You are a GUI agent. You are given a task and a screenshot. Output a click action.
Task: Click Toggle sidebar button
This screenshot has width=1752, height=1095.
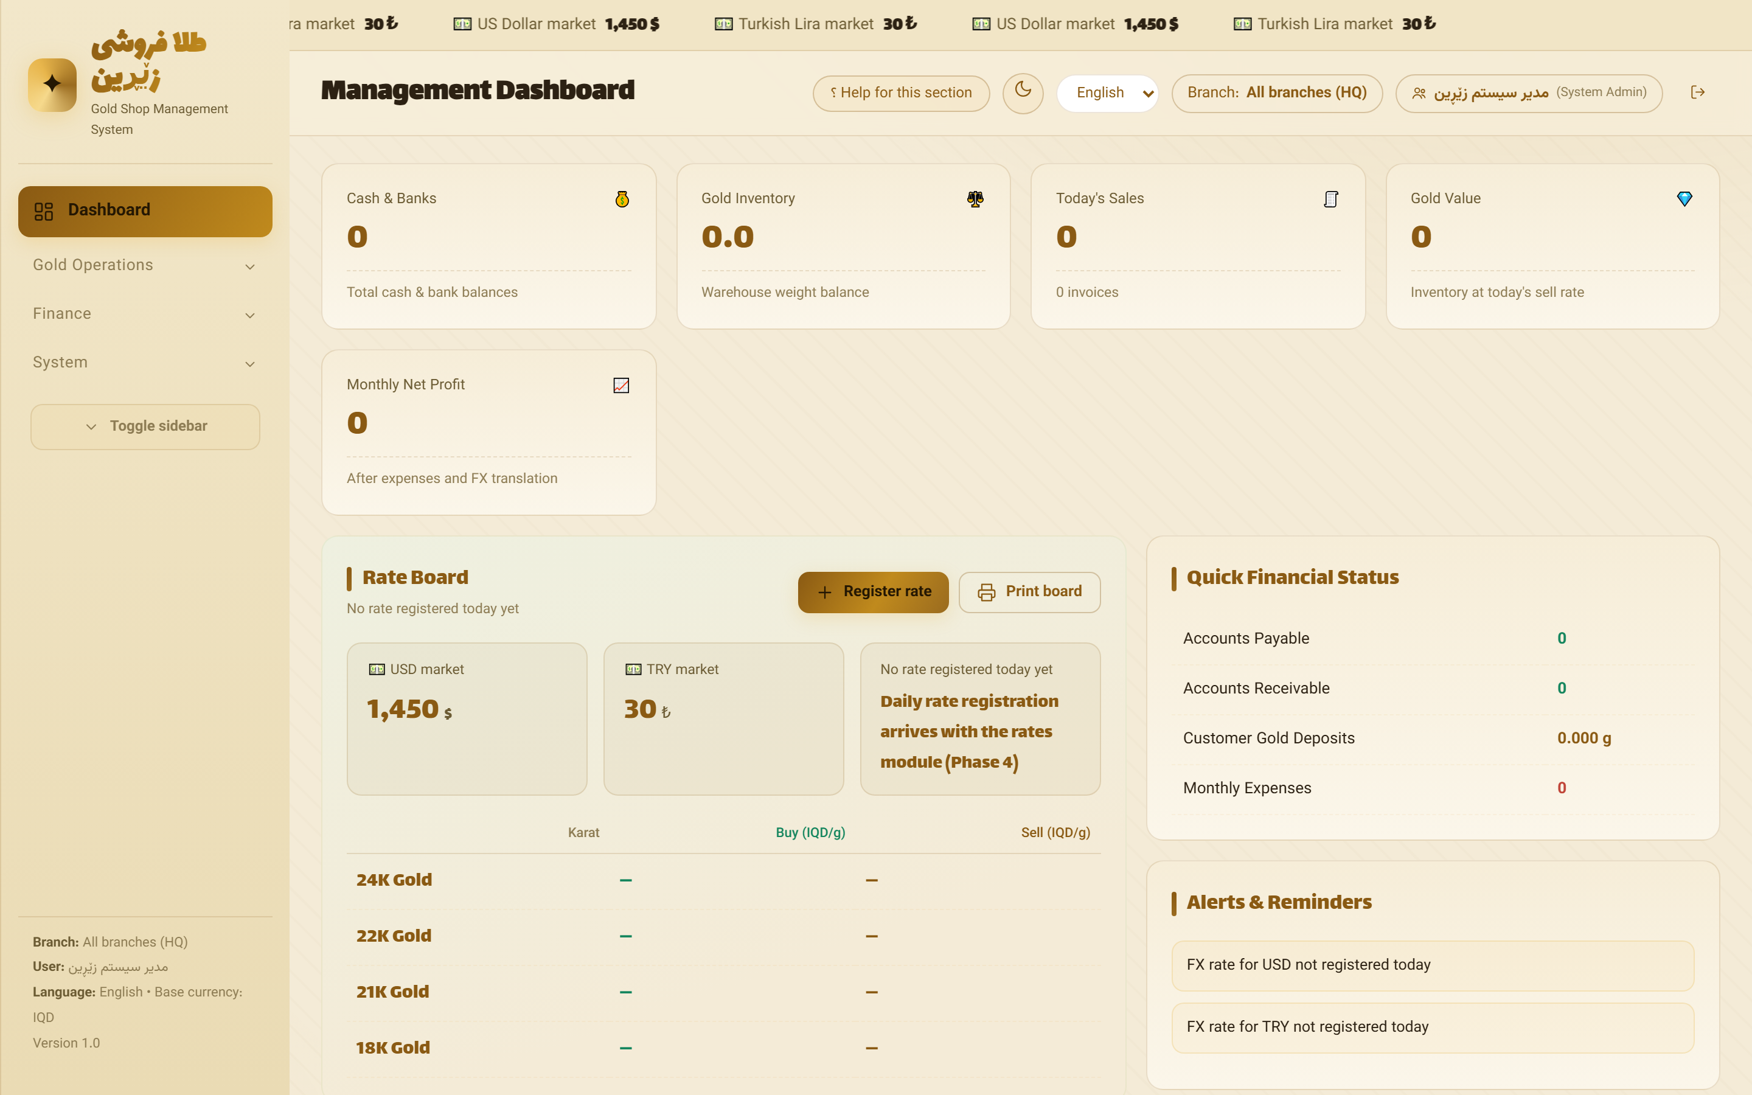(145, 426)
